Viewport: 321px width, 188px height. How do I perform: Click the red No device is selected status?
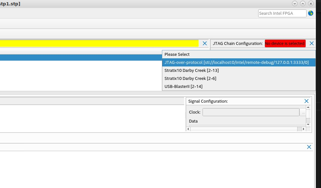click(285, 44)
